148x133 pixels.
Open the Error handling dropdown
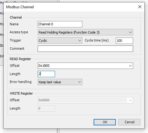[60, 82]
